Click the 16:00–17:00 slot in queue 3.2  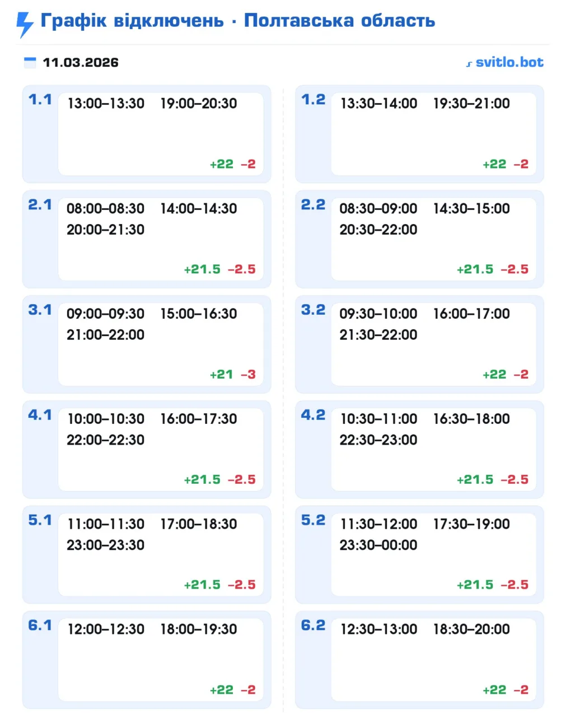(x=471, y=314)
